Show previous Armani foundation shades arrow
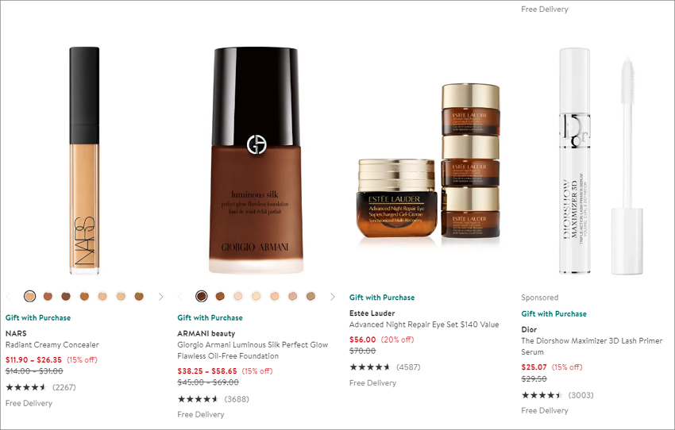The height and width of the screenshot is (430, 675). point(180,297)
